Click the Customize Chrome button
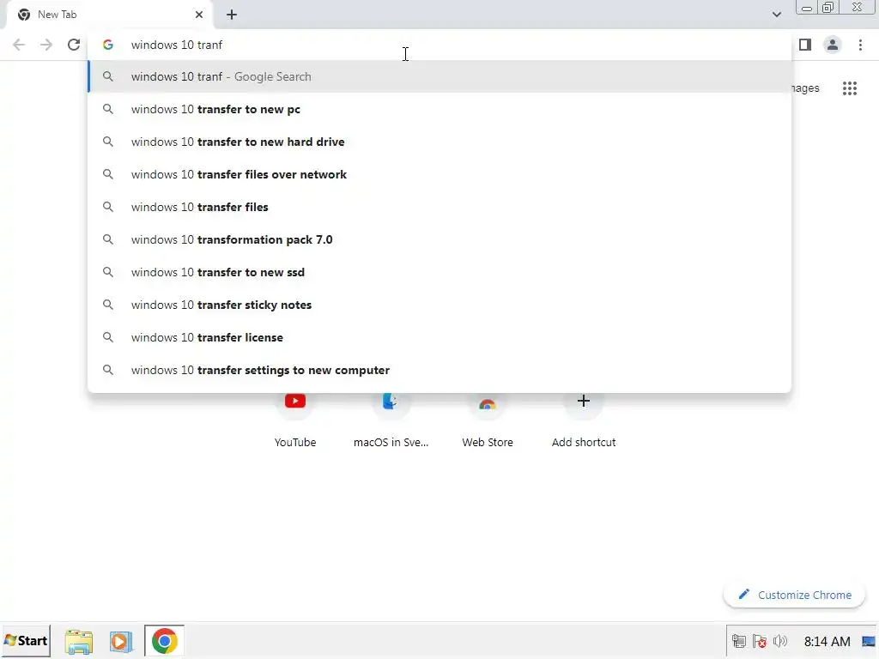 794,595
